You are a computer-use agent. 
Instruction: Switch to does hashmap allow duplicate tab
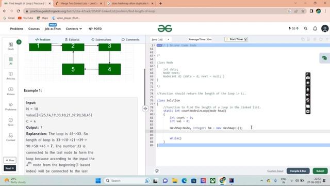(x=130, y=4)
